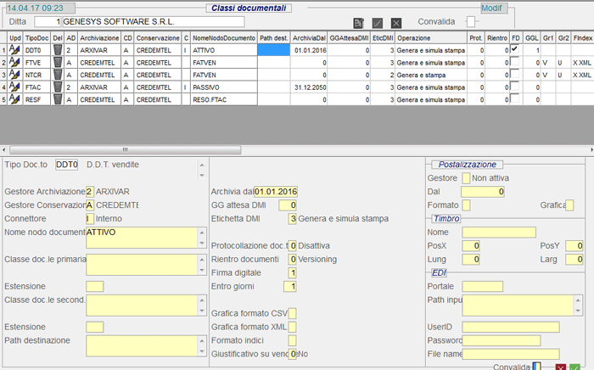Click the update icon for DDT0 row
Screen dimensions: 594x370
pyautogui.click(x=14, y=50)
